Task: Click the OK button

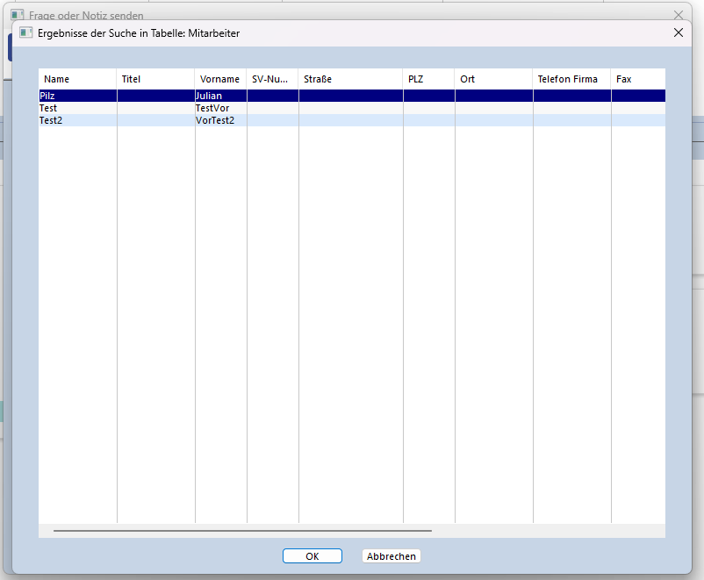Action: (312, 556)
